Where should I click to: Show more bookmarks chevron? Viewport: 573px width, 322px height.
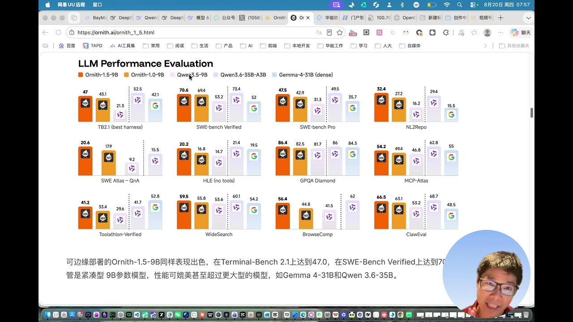click(485, 46)
